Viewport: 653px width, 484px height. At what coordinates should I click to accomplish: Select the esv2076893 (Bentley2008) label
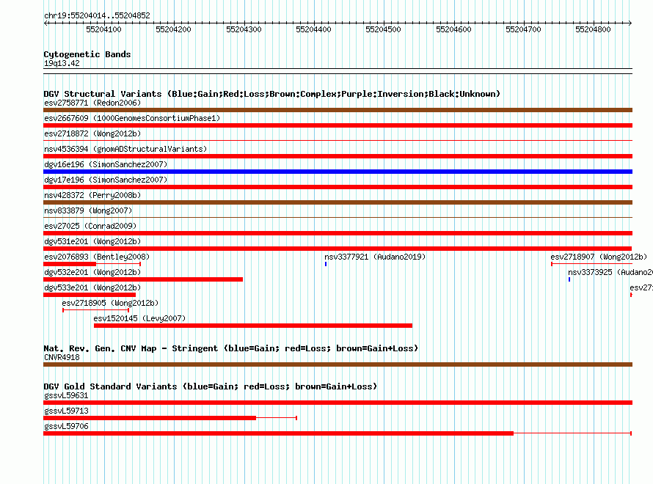click(97, 257)
